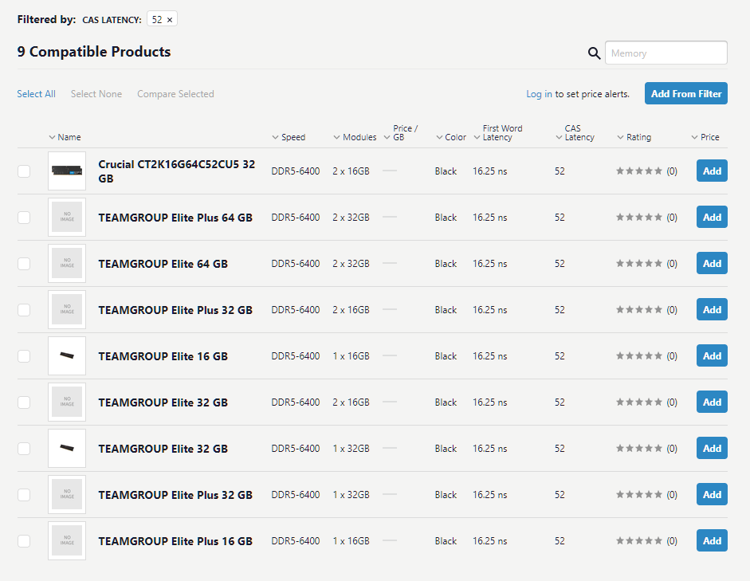Click the Select All link
750x581 pixels.
point(37,94)
